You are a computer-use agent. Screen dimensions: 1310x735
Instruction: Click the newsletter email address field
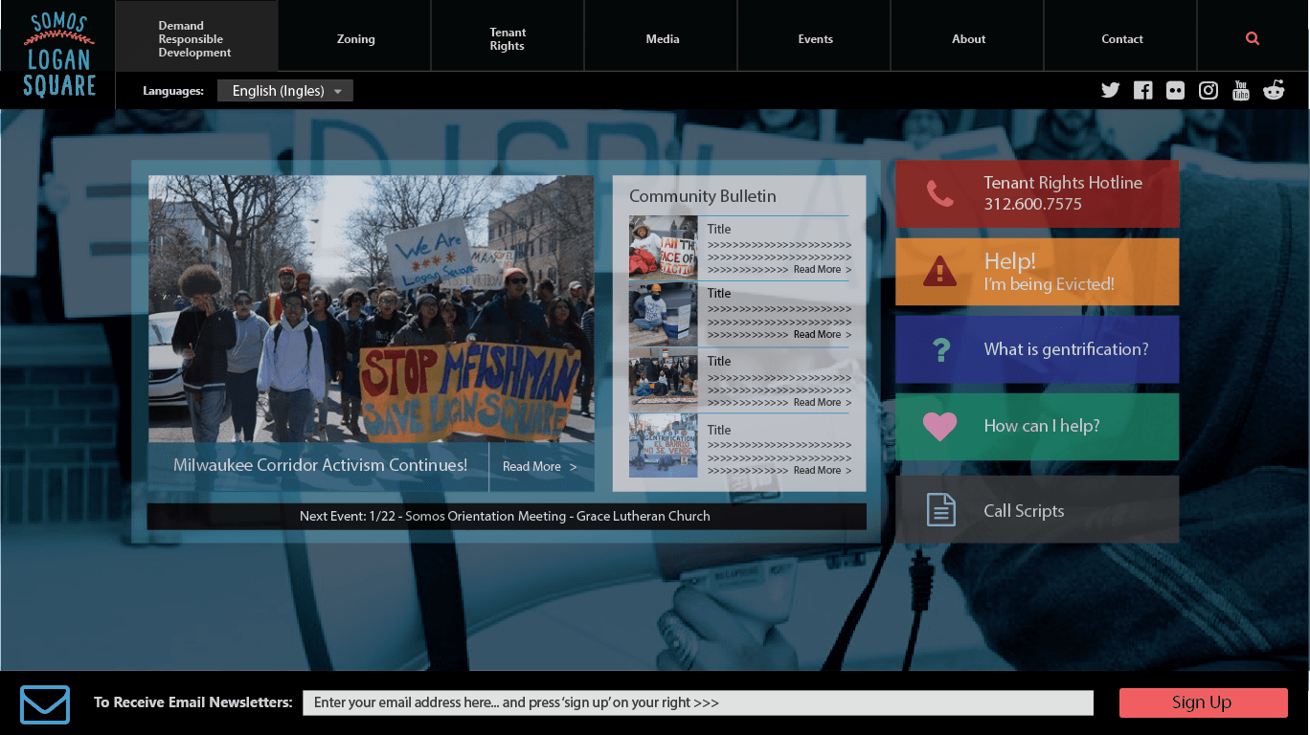pyautogui.click(x=697, y=702)
